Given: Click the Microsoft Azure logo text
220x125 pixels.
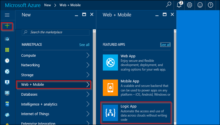Looking at the screenshot, I should (23, 5).
